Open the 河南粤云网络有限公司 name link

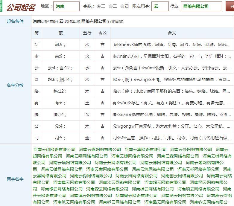pyautogui.click(x=136, y=196)
